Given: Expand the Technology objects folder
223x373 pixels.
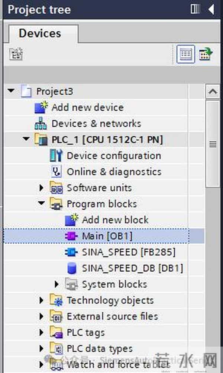Looking at the screenshot, I should [x=41, y=300].
